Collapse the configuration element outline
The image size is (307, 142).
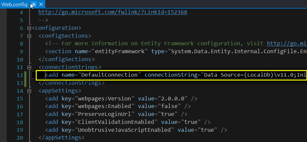(29, 28)
